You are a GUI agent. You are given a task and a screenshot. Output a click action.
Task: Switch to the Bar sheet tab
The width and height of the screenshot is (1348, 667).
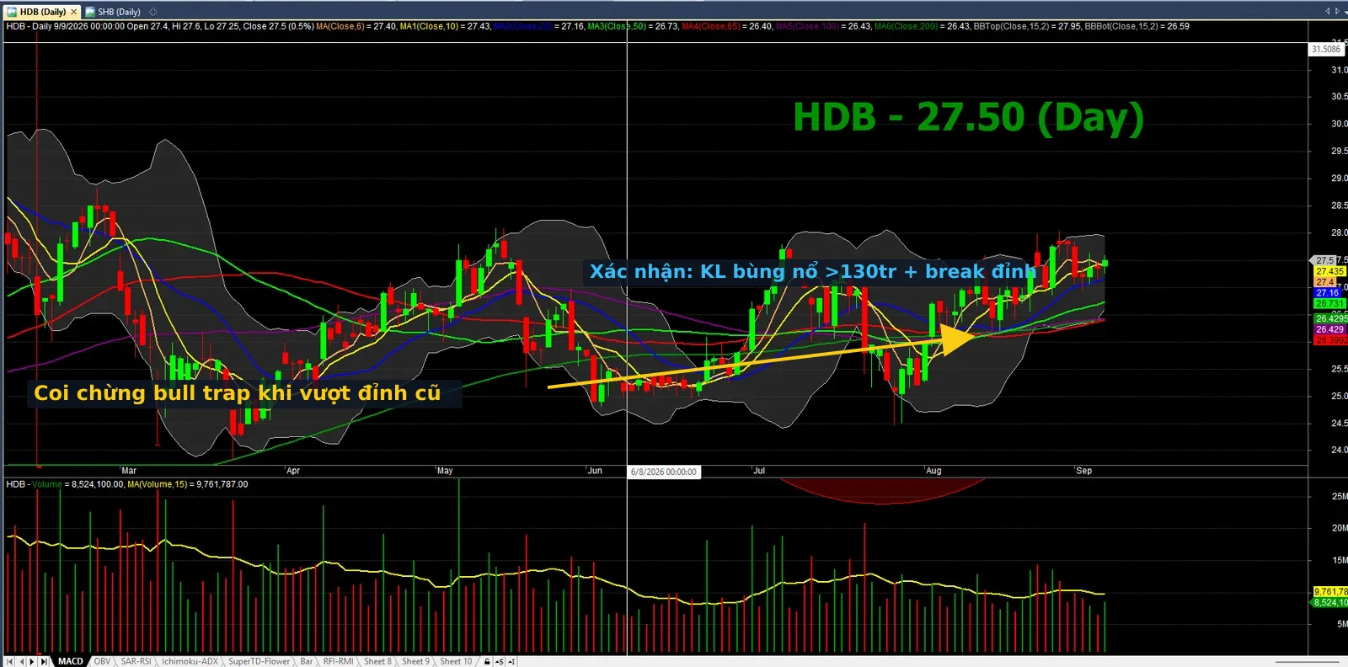point(307,661)
